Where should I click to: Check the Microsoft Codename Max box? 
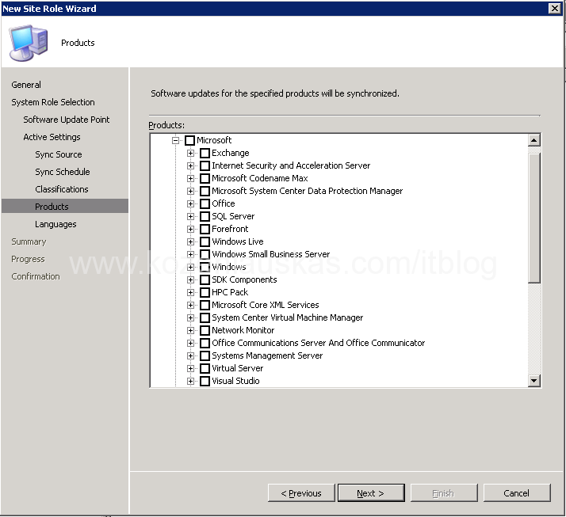pos(205,178)
